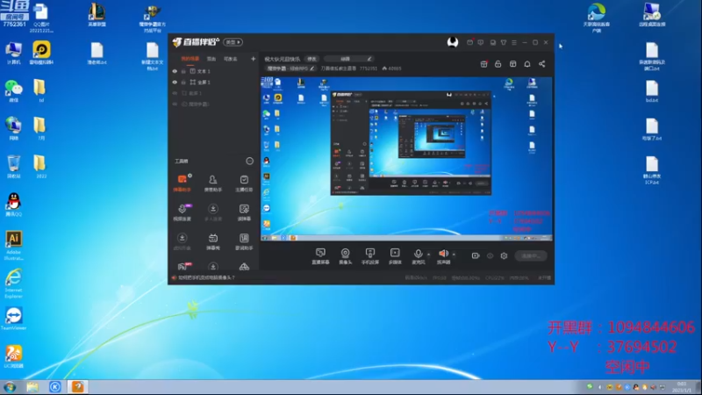Open the file explorer on the taskbar
This screenshot has width=702, height=395.
pyautogui.click(x=32, y=387)
